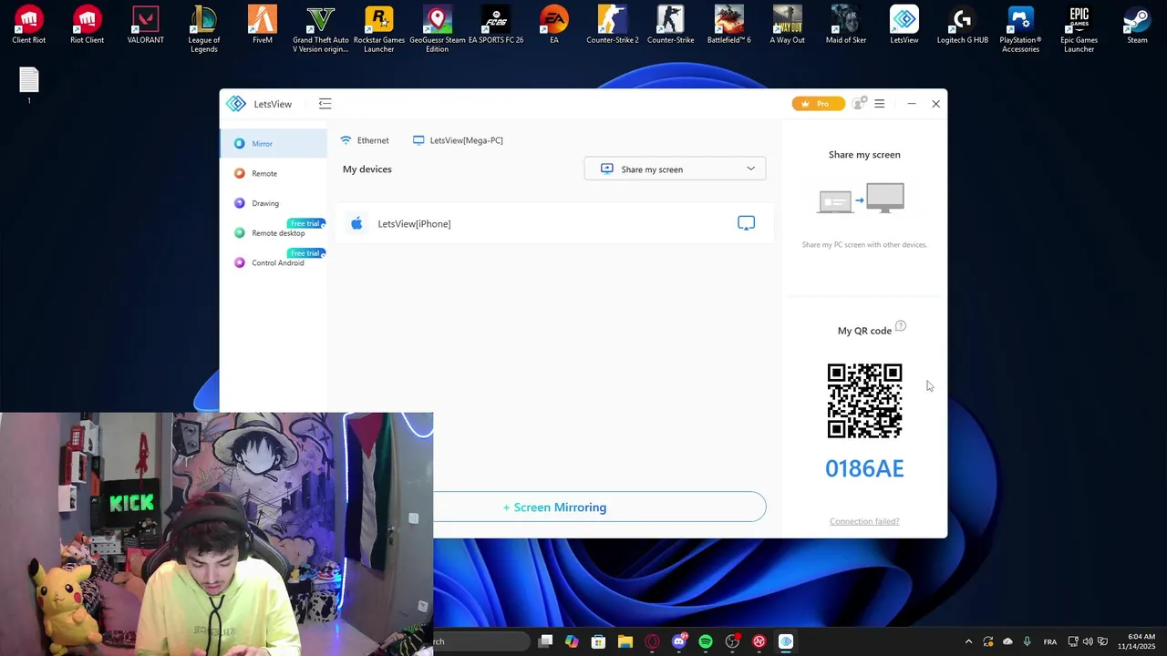The width and height of the screenshot is (1167, 656).
Task: Open the Drawing section
Action: pyautogui.click(x=273, y=203)
